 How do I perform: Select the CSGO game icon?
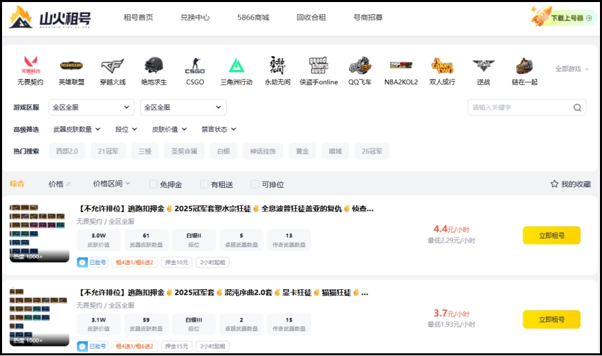(x=195, y=66)
